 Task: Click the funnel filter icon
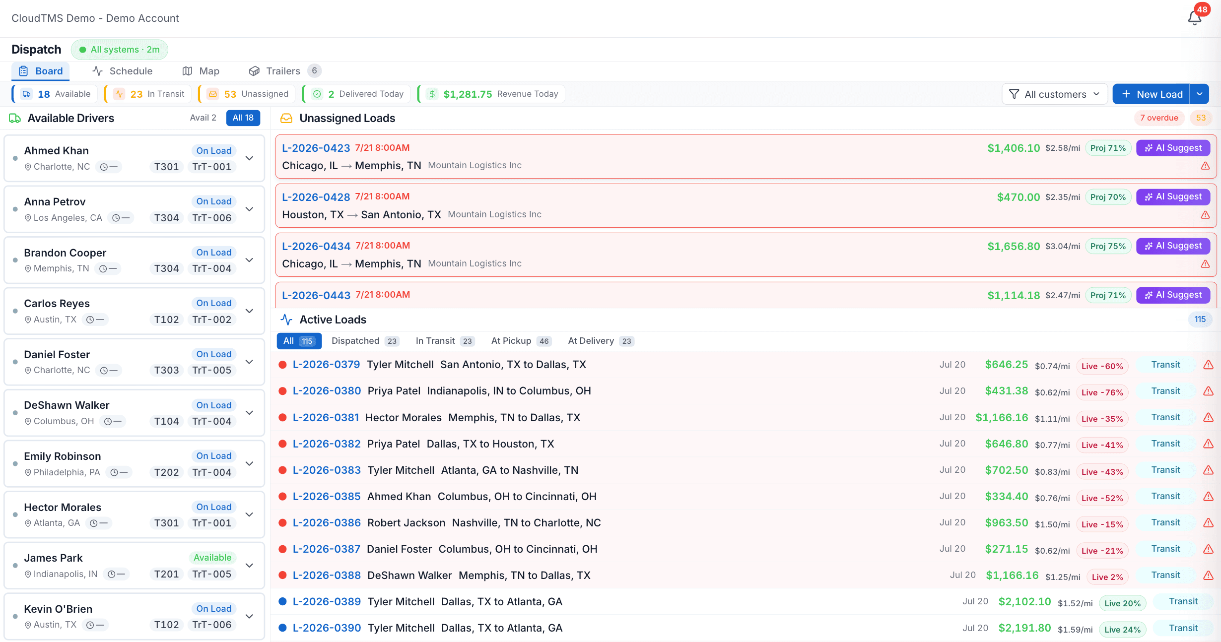[1014, 94]
